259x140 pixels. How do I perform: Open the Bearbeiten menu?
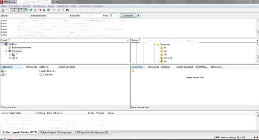(14, 6)
